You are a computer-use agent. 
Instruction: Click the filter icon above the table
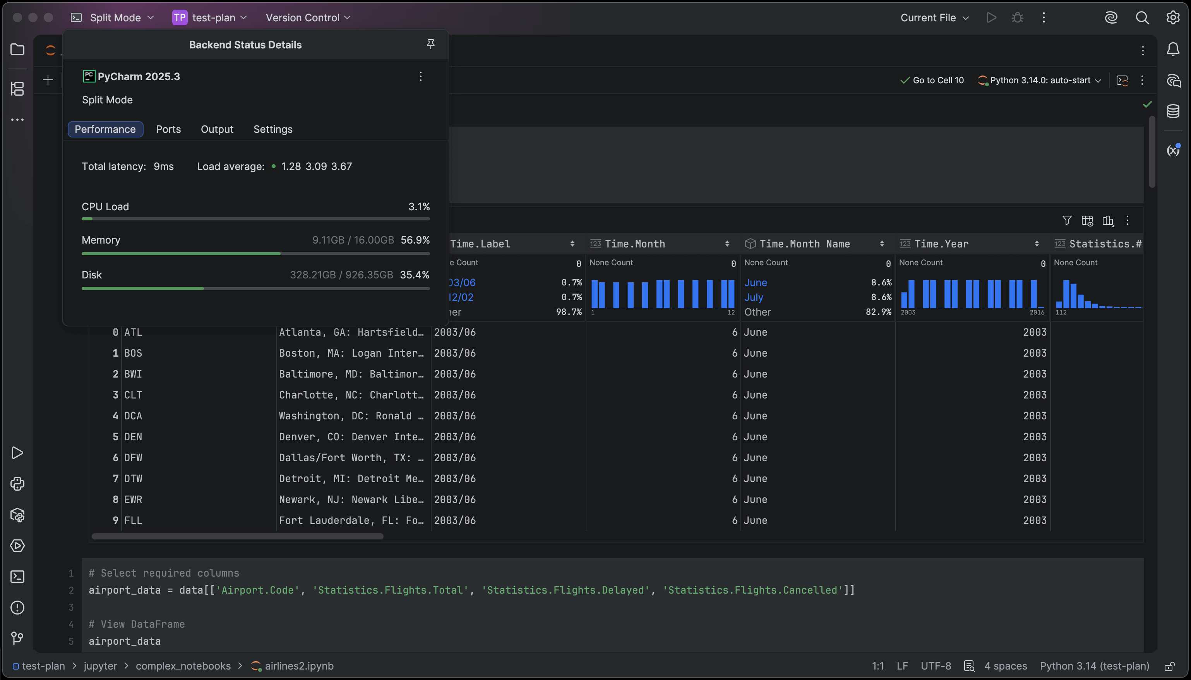point(1066,220)
